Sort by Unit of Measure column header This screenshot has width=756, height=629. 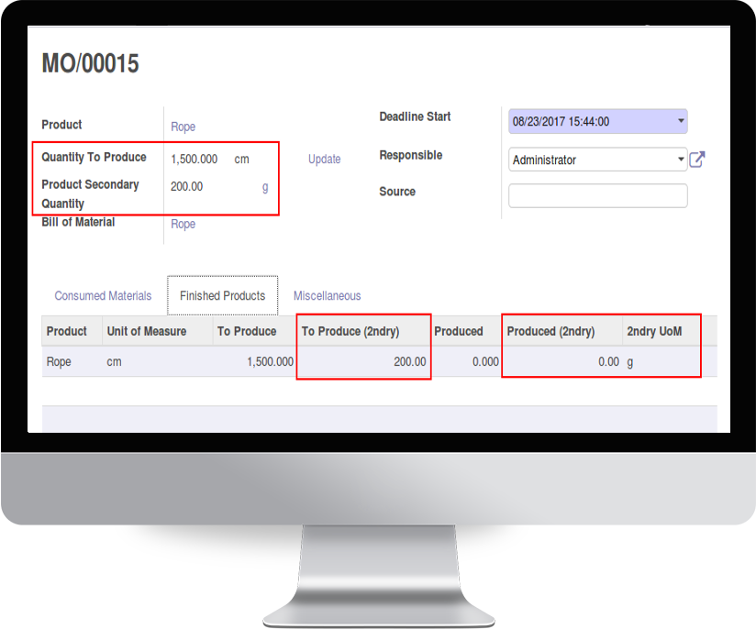click(x=147, y=331)
